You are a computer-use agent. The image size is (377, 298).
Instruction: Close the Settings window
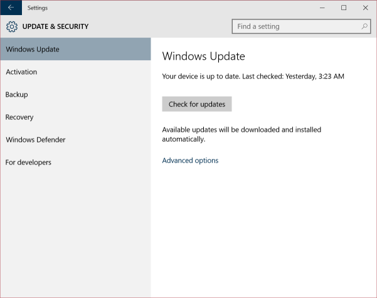pyautogui.click(x=365, y=8)
